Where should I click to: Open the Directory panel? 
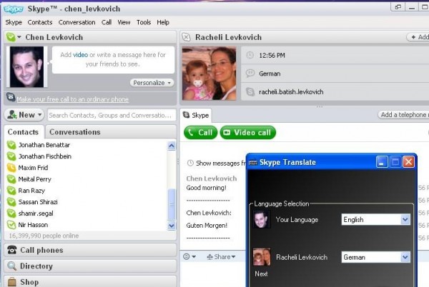click(x=90, y=266)
